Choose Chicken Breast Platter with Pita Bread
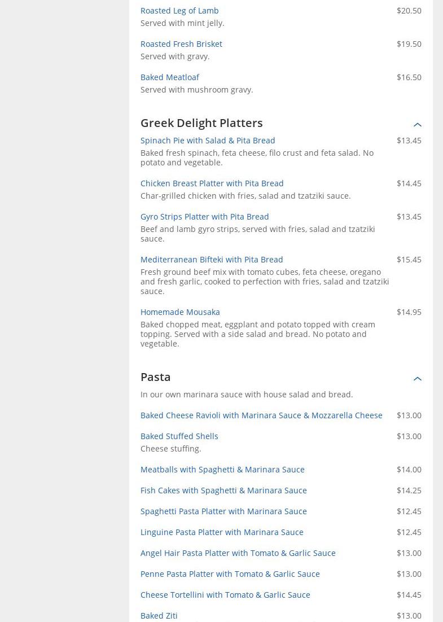443x622 pixels. [x=212, y=183]
